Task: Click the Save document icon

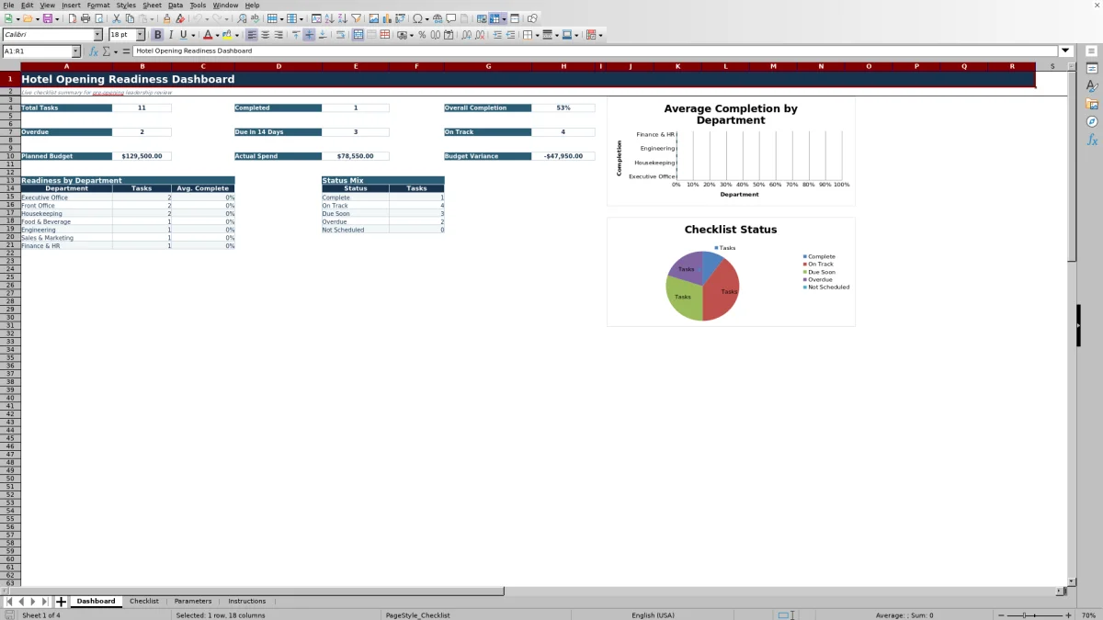Action: click(x=46, y=18)
